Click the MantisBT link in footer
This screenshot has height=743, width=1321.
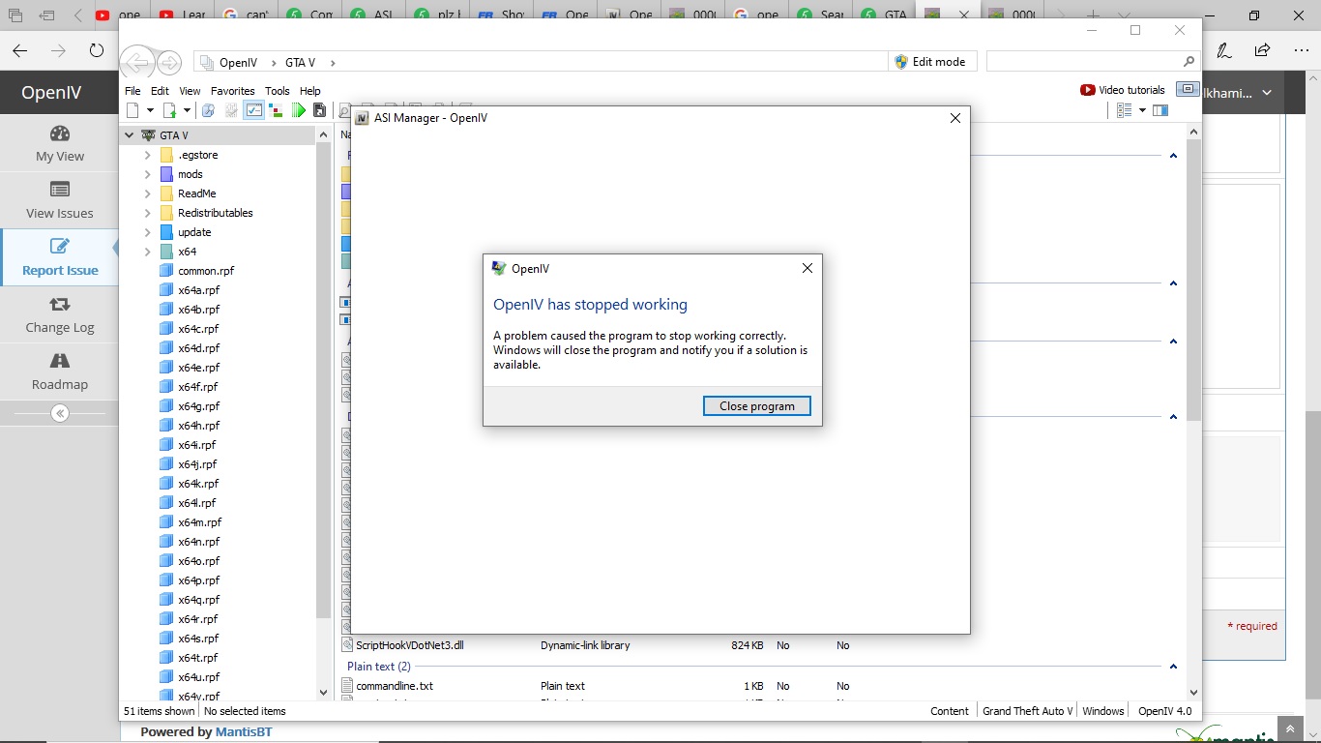pos(243,732)
